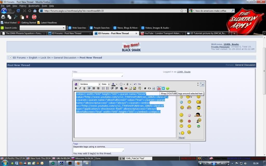
Task: Click the wrap QUOTE tags icon
Action: [x=140, y=88]
